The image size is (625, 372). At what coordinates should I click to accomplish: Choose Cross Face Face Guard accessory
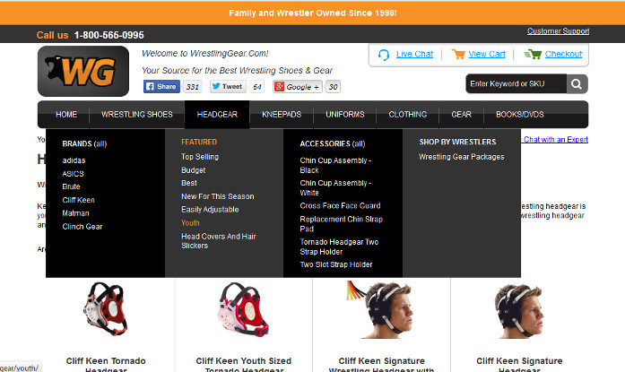point(340,205)
